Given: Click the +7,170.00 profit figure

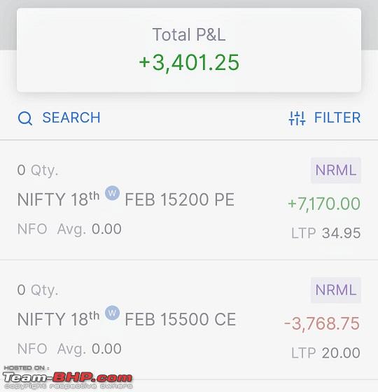Looking at the screenshot, I should [x=324, y=204].
